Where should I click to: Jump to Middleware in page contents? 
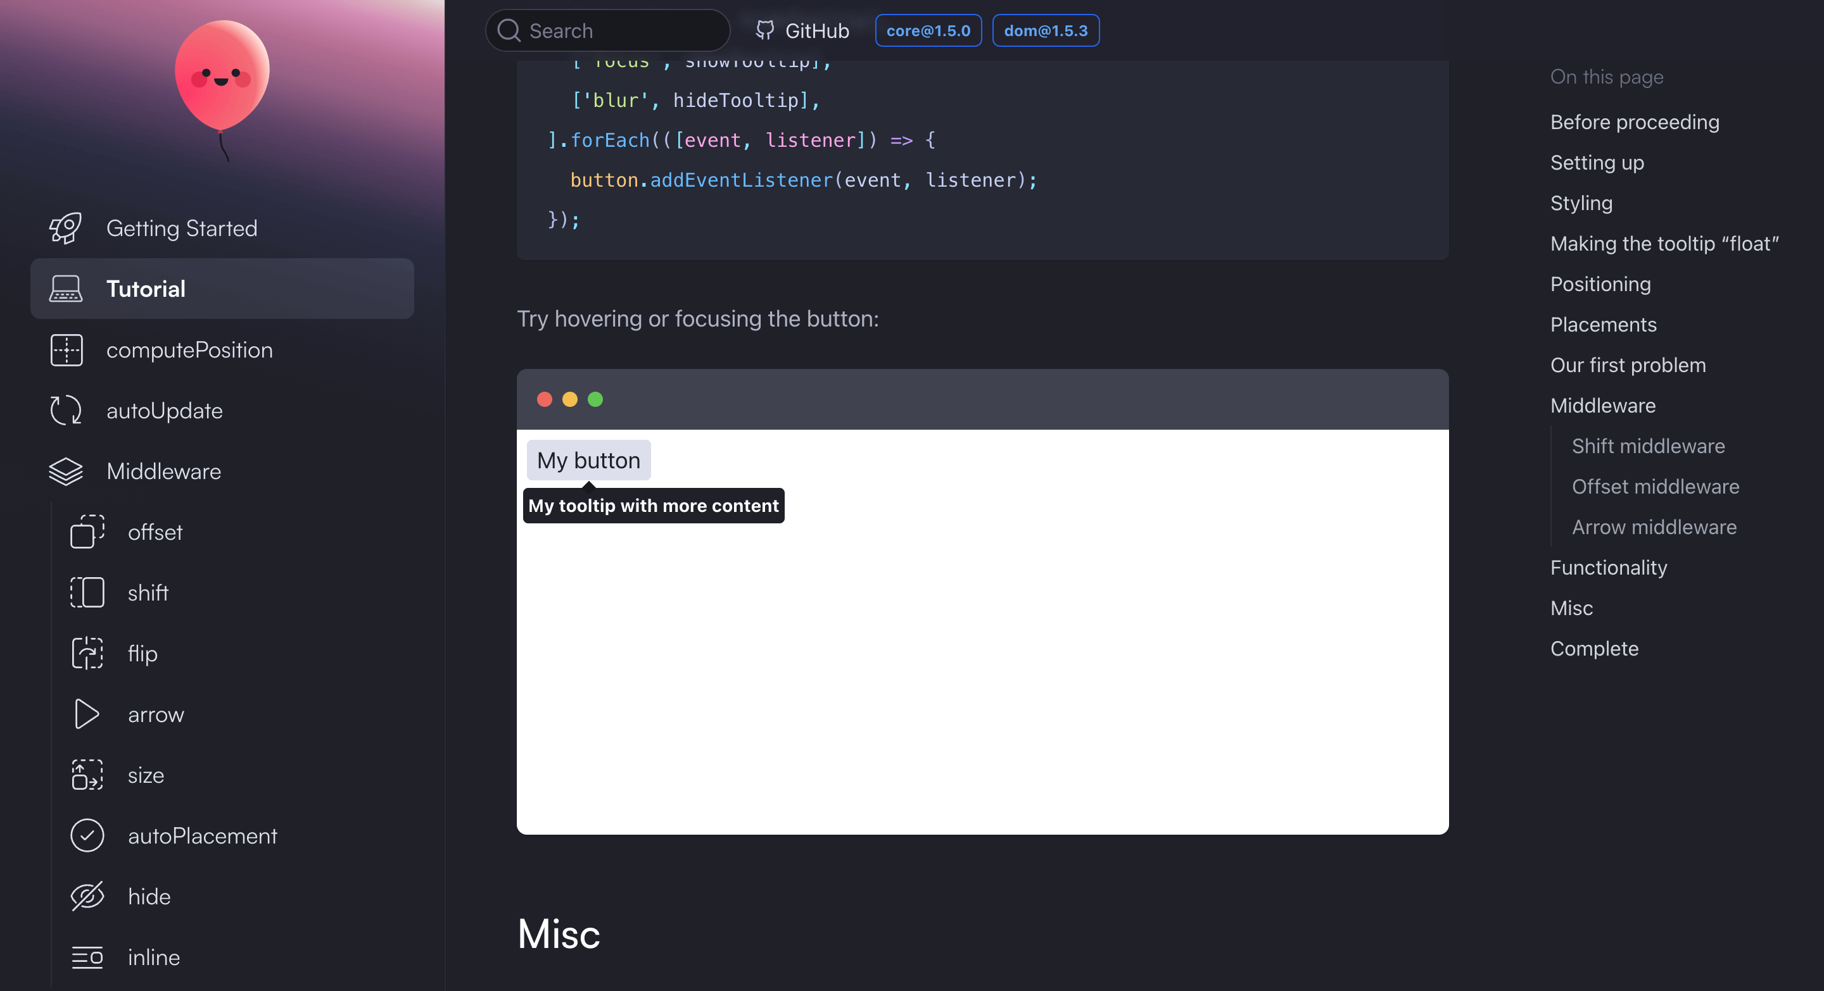pyautogui.click(x=1602, y=405)
